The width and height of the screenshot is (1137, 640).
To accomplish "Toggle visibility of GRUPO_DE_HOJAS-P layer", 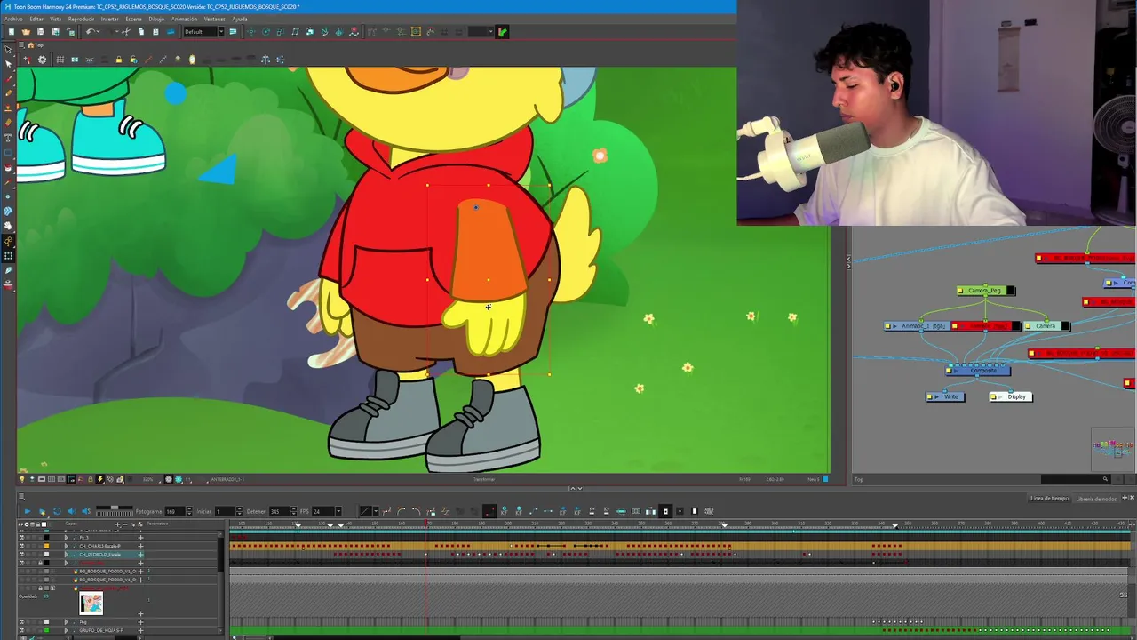I will coord(21,630).
